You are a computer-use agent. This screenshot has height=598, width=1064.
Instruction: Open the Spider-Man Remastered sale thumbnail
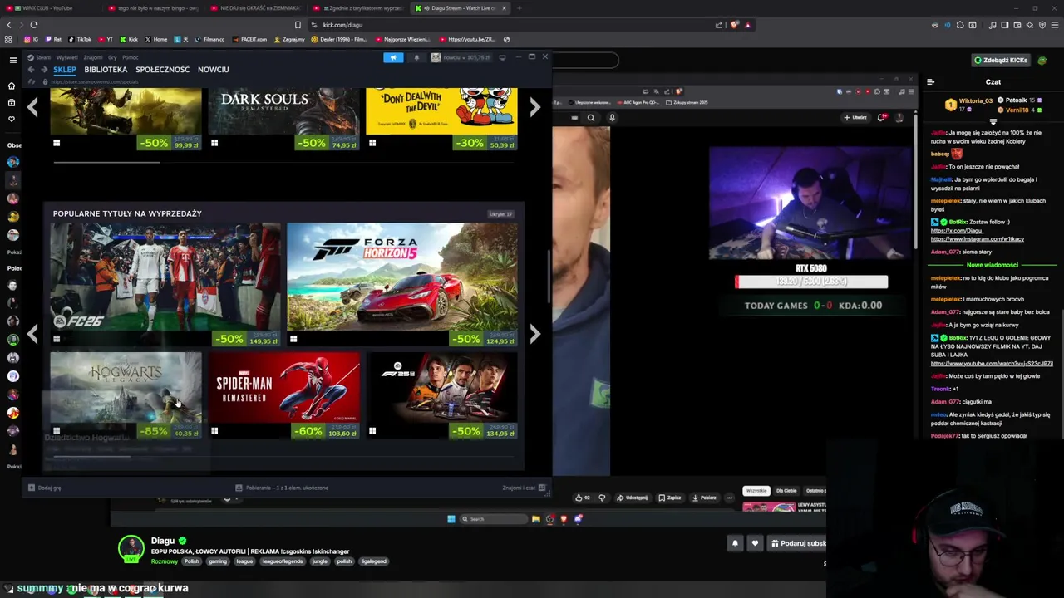point(283,395)
